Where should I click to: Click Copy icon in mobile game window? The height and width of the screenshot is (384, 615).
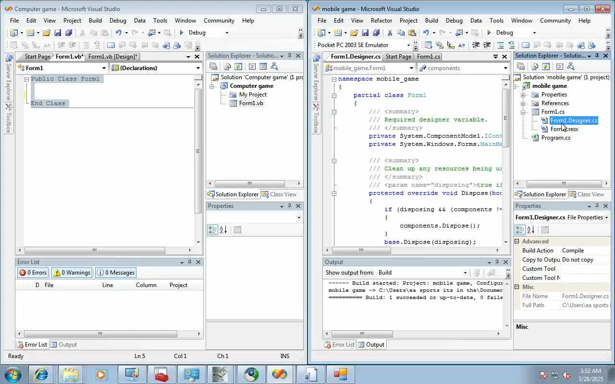pos(401,33)
